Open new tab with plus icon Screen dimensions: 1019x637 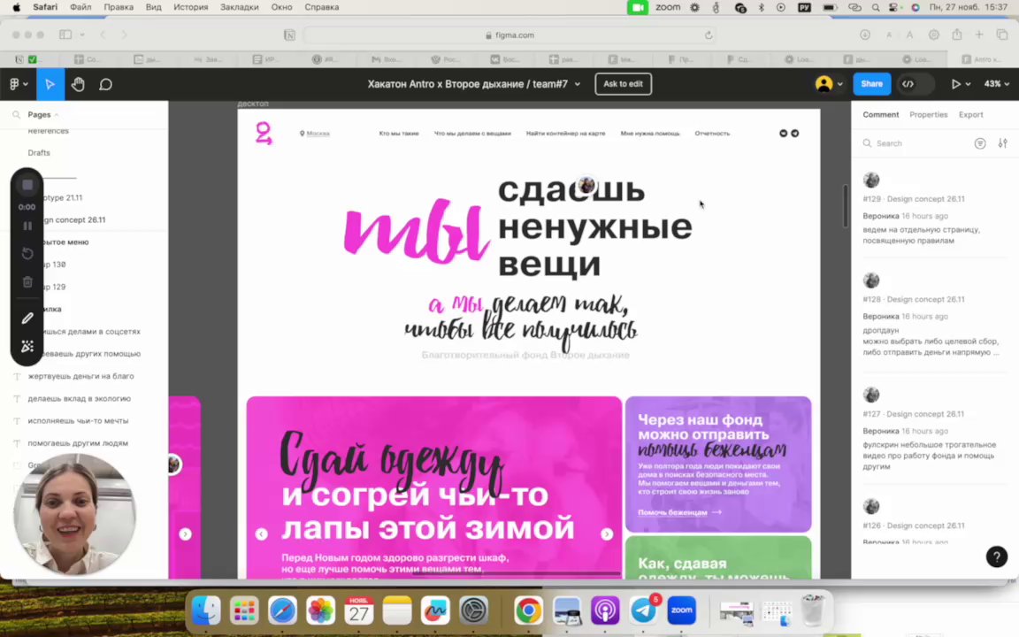tap(978, 35)
